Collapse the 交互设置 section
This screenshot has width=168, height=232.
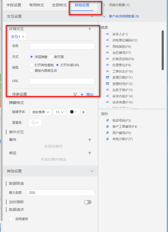(x=92, y=16)
